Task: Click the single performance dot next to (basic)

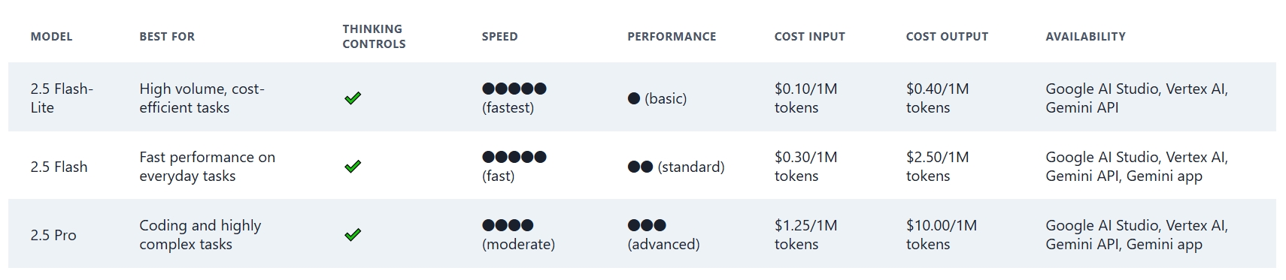Action: [634, 98]
